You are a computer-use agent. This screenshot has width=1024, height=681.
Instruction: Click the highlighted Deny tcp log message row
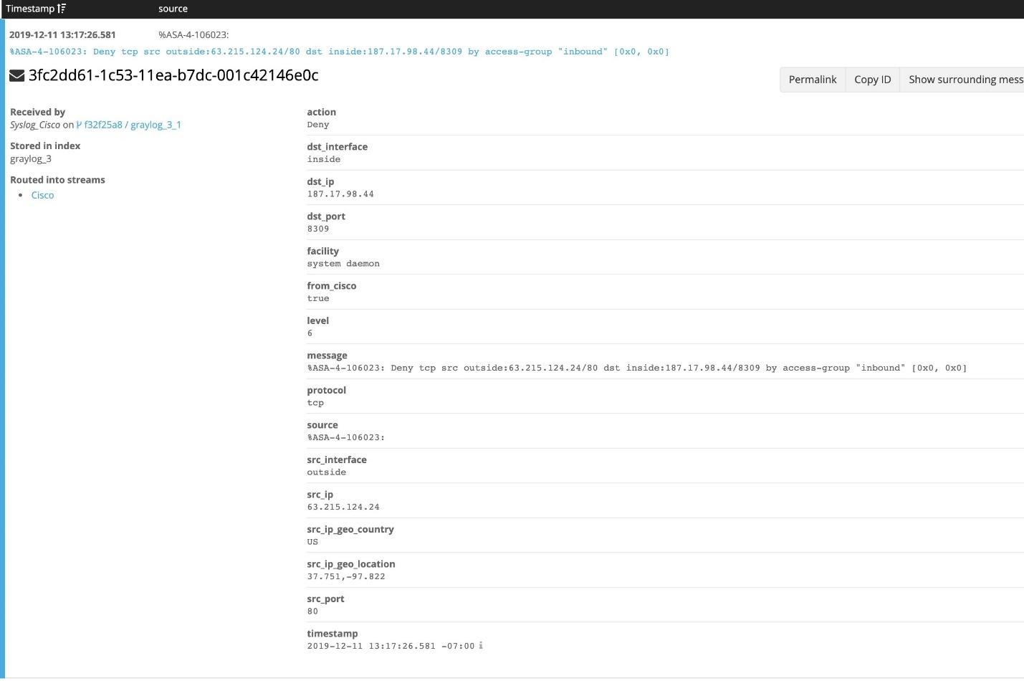point(338,51)
